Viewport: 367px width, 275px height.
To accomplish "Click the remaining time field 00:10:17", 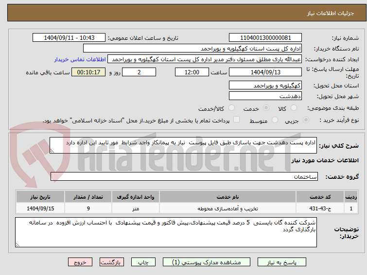I will tap(88, 72).
